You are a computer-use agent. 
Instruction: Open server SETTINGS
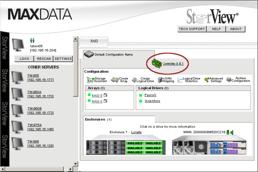[x=63, y=59]
